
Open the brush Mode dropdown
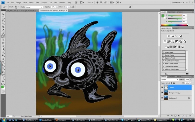34,7
